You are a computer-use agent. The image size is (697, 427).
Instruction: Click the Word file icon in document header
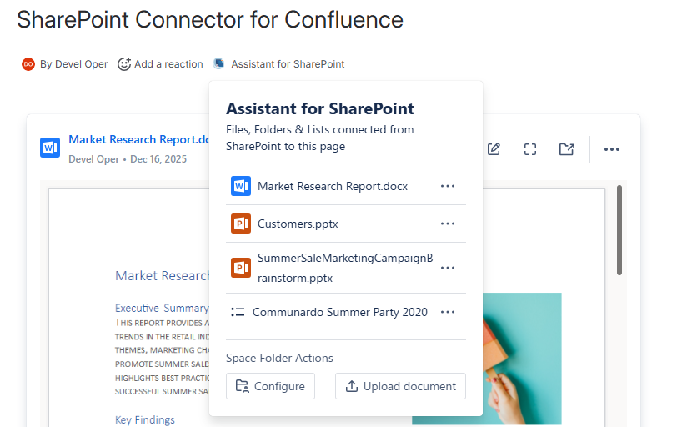click(50, 148)
